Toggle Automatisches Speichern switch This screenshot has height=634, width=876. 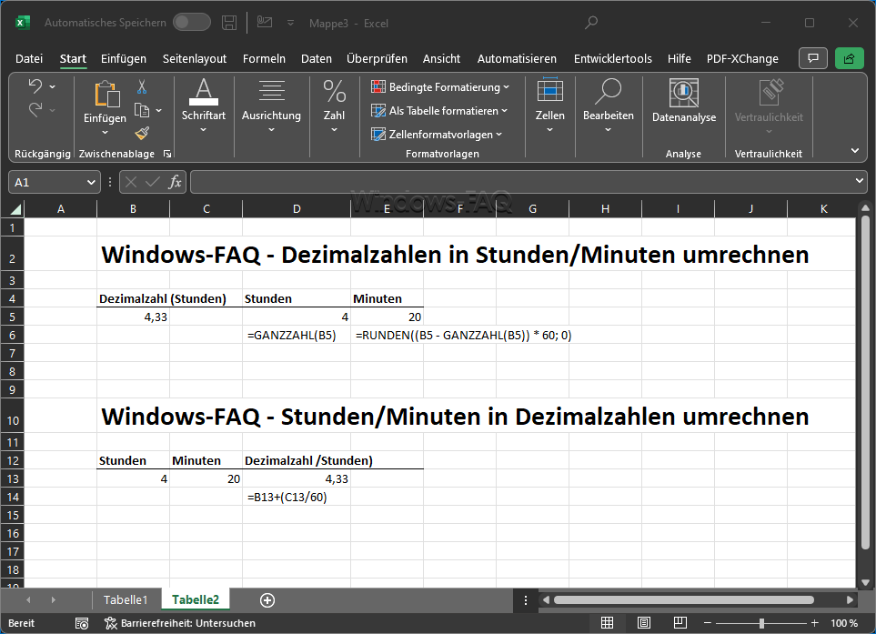[192, 23]
